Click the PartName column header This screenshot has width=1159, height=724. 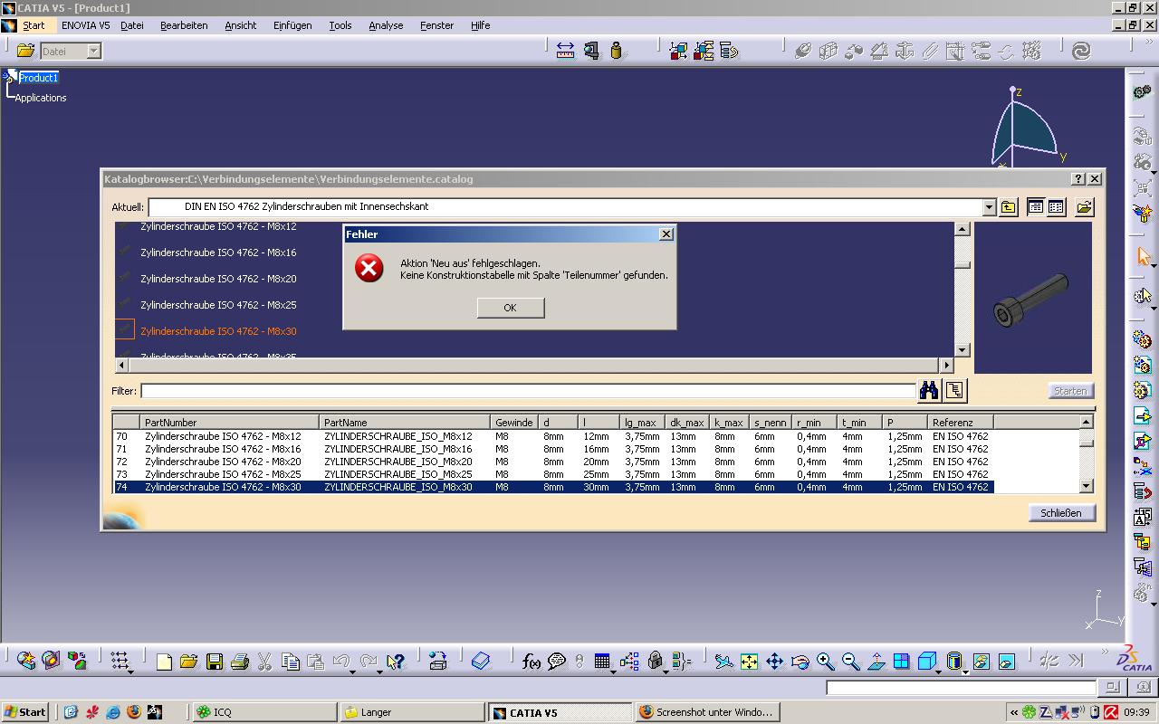405,423
